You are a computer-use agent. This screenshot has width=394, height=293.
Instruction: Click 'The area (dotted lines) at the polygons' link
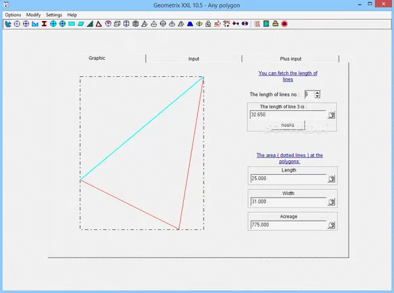pyautogui.click(x=290, y=158)
